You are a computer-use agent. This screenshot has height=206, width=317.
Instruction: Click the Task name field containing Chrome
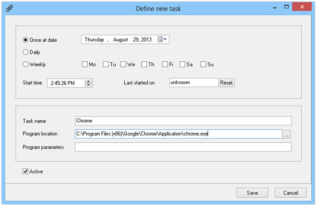[183, 121]
